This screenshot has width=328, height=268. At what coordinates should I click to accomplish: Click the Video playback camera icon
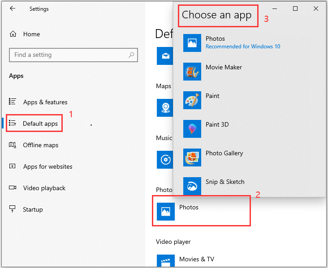[x=13, y=187]
